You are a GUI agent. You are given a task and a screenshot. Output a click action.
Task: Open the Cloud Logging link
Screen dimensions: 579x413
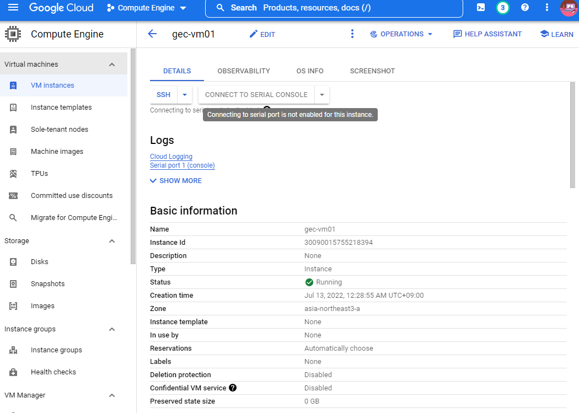click(171, 157)
